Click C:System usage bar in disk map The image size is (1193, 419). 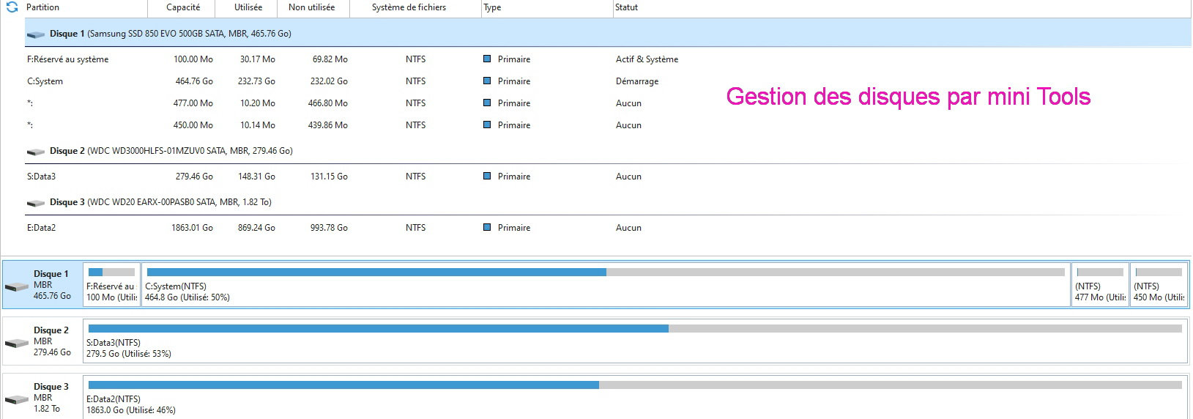[605, 272]
